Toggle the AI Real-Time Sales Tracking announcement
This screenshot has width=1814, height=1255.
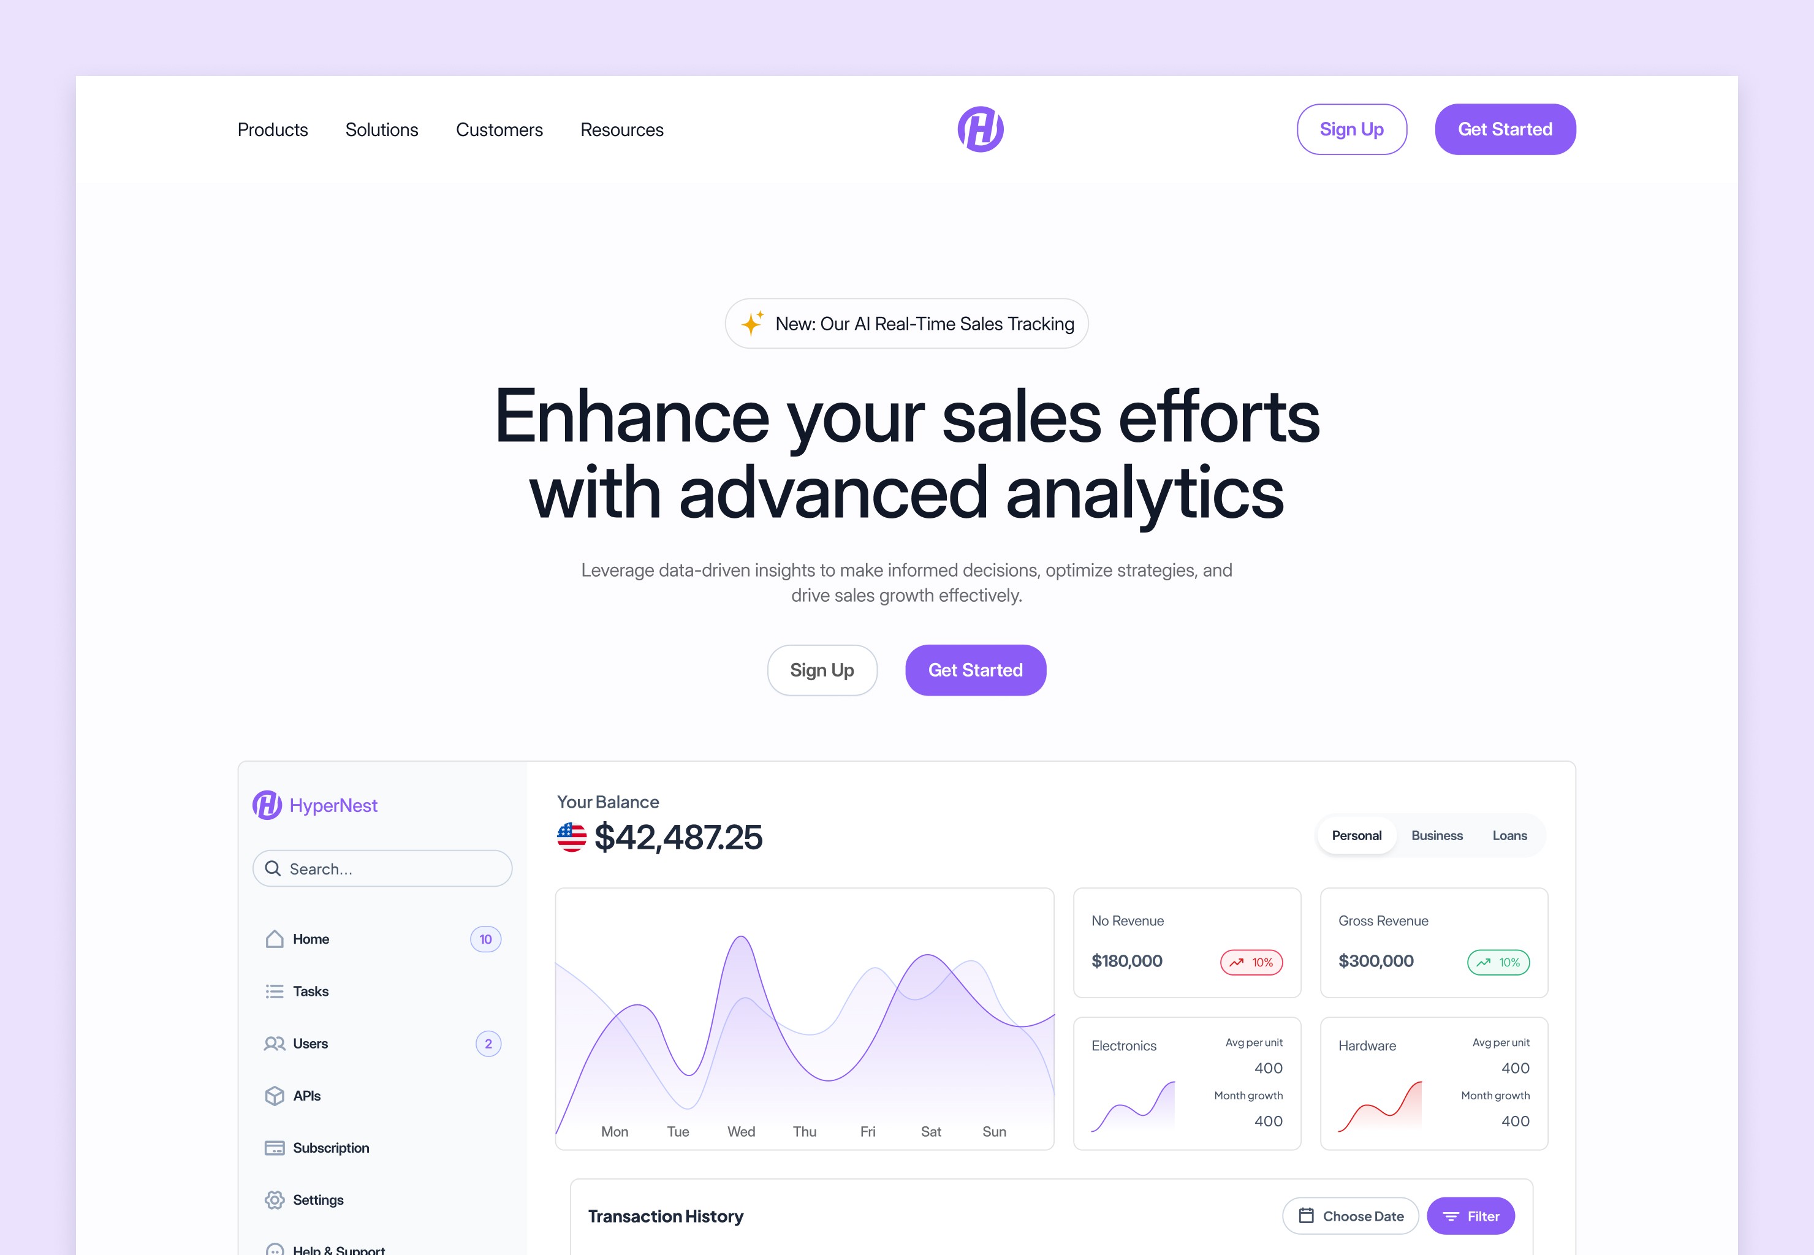[x=907, y=324]
